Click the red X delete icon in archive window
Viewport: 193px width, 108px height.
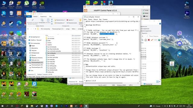149,40
